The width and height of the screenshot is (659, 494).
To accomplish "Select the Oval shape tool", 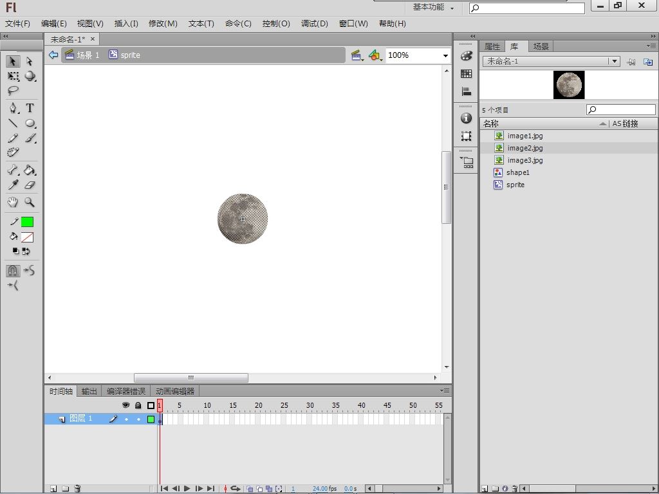I will coord(30,123).
